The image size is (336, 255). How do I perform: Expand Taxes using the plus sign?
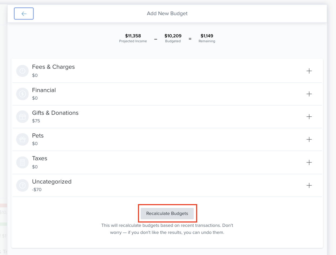tap(309, 162)
